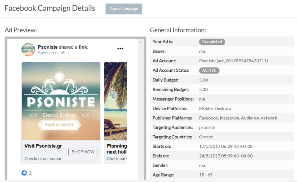
Task: Click the 'Gender:' row label
Action: pyautogui.click(x=160, y=165)
